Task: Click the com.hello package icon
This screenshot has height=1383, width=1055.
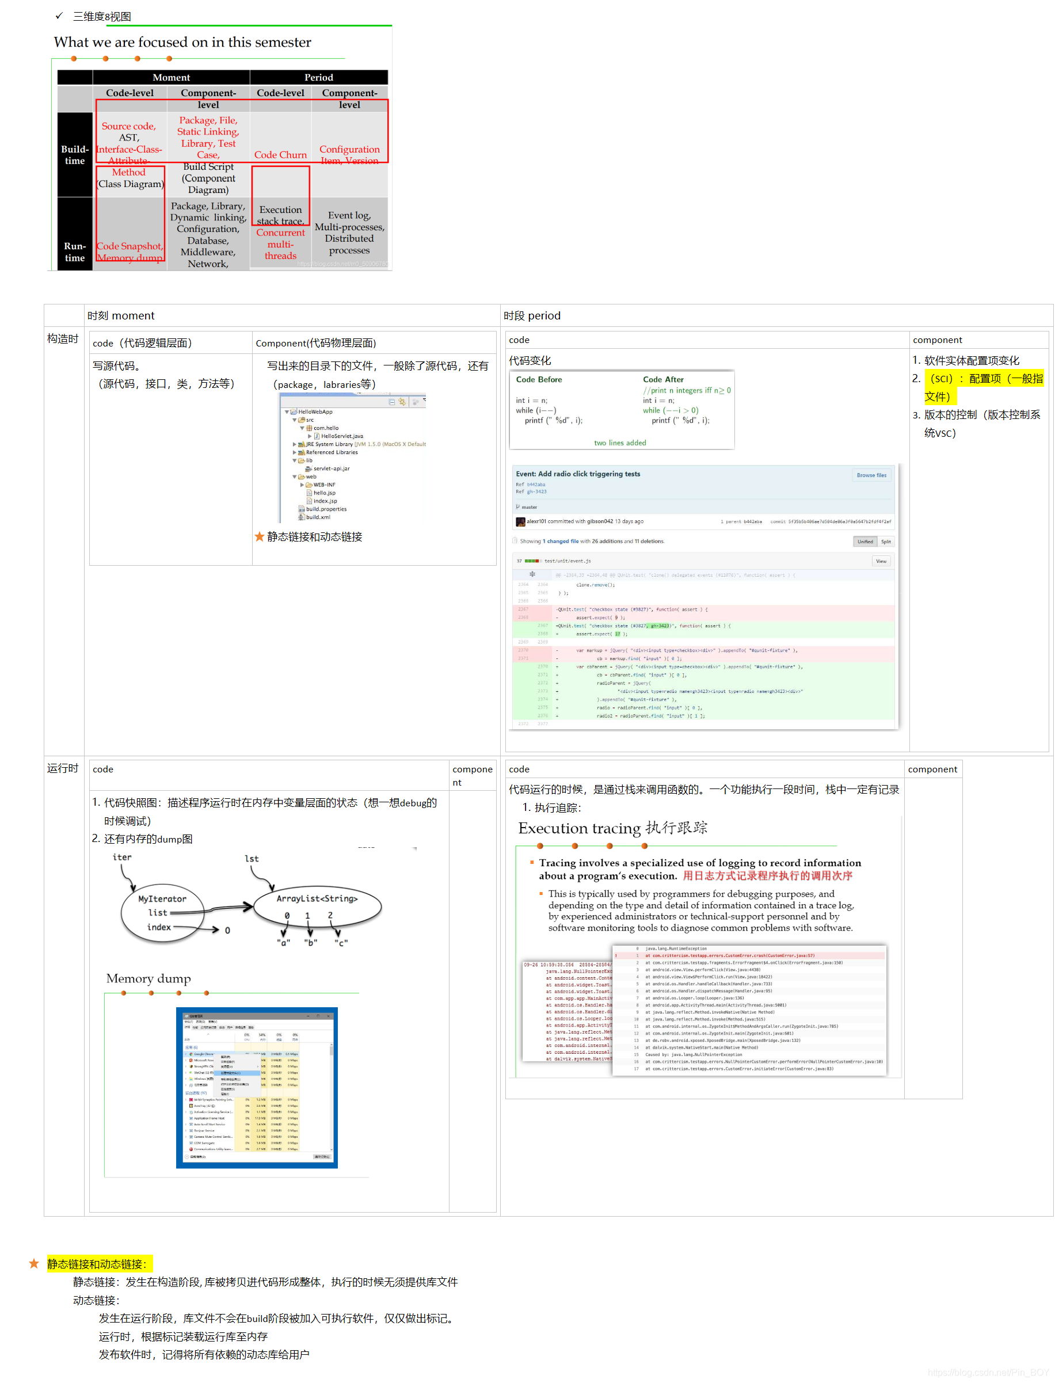Action: pos(309,428)
